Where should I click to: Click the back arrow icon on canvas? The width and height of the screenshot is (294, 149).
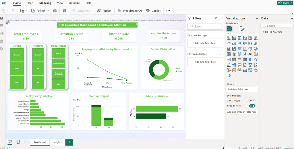[8, 23]
